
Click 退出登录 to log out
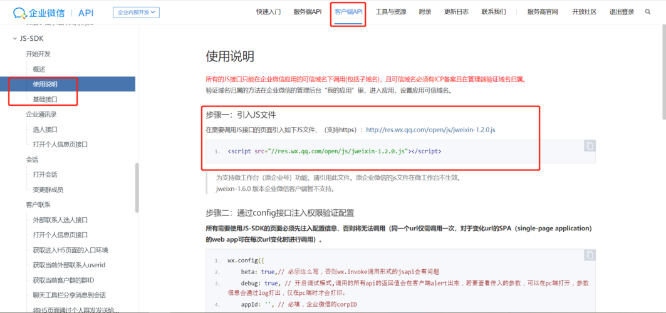(622, 12)
